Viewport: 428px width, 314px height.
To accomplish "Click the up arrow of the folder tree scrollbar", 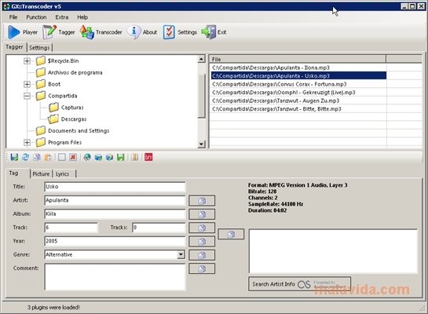I will 202,59.
